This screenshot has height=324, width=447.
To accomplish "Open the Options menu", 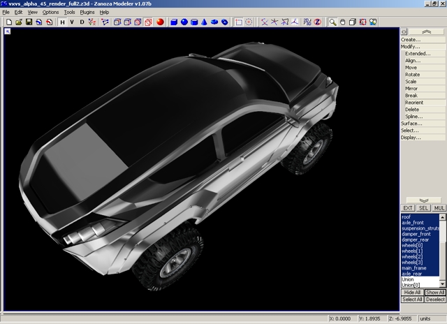I will pyautogui.click(x=50, y=13).
